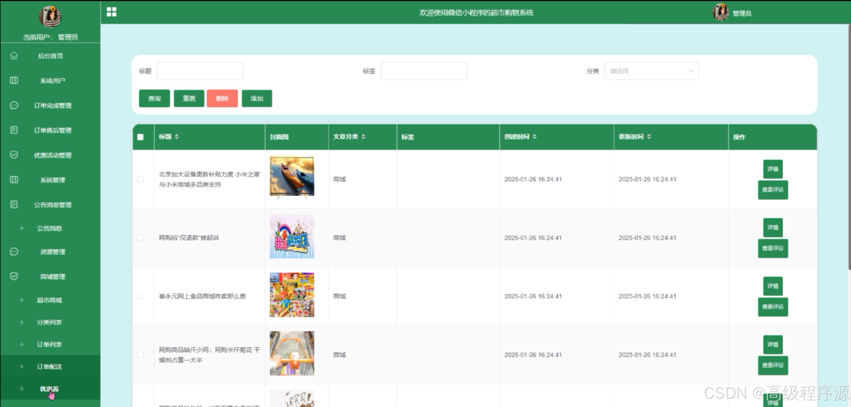Click the shield icon beside 优惠活动管理

pos(14,155)
